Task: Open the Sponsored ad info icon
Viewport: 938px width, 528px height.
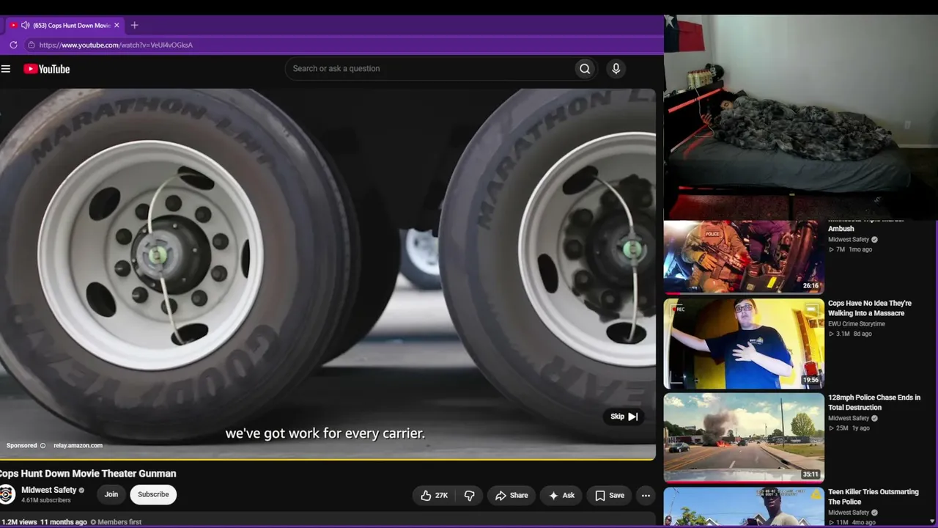Action: coord(43,446)
